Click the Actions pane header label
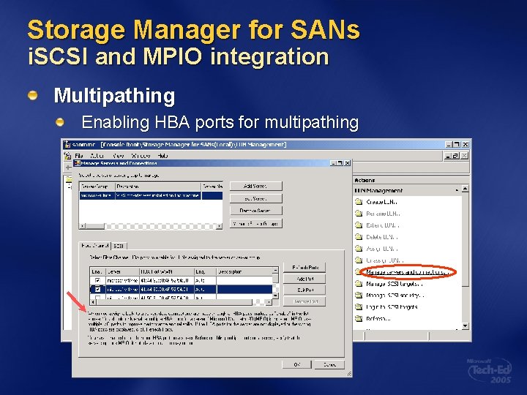The image size is (527, 395). pos(365,181)
